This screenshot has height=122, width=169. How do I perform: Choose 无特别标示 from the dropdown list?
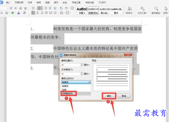(x=76, y=93)
